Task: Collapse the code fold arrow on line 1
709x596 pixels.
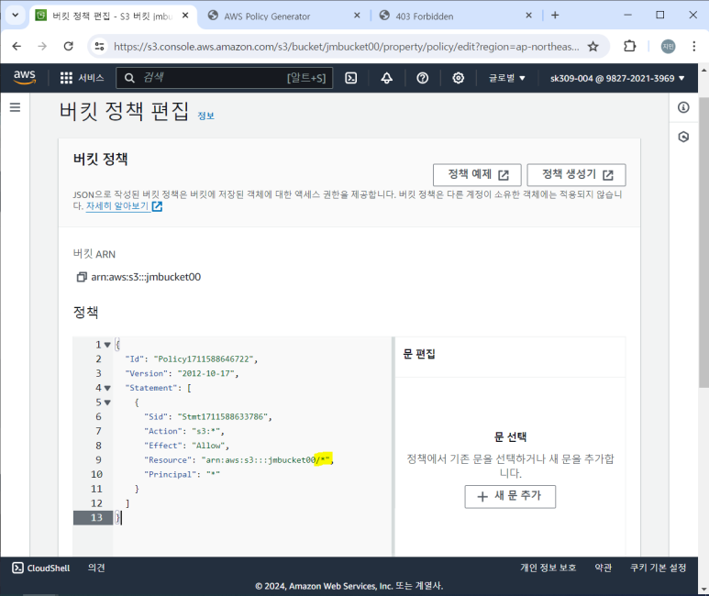Action: click(107, 345)
